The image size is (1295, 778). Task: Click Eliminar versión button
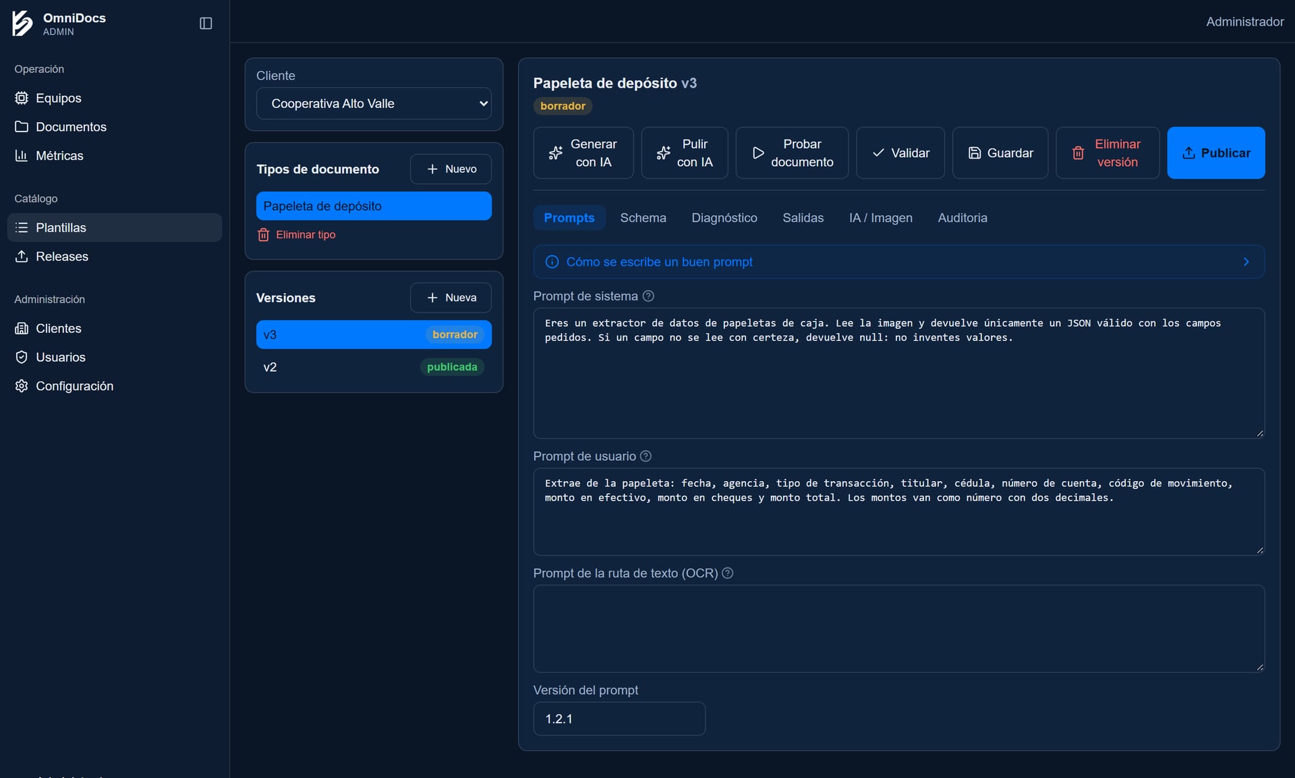(x=1107, y=153)
